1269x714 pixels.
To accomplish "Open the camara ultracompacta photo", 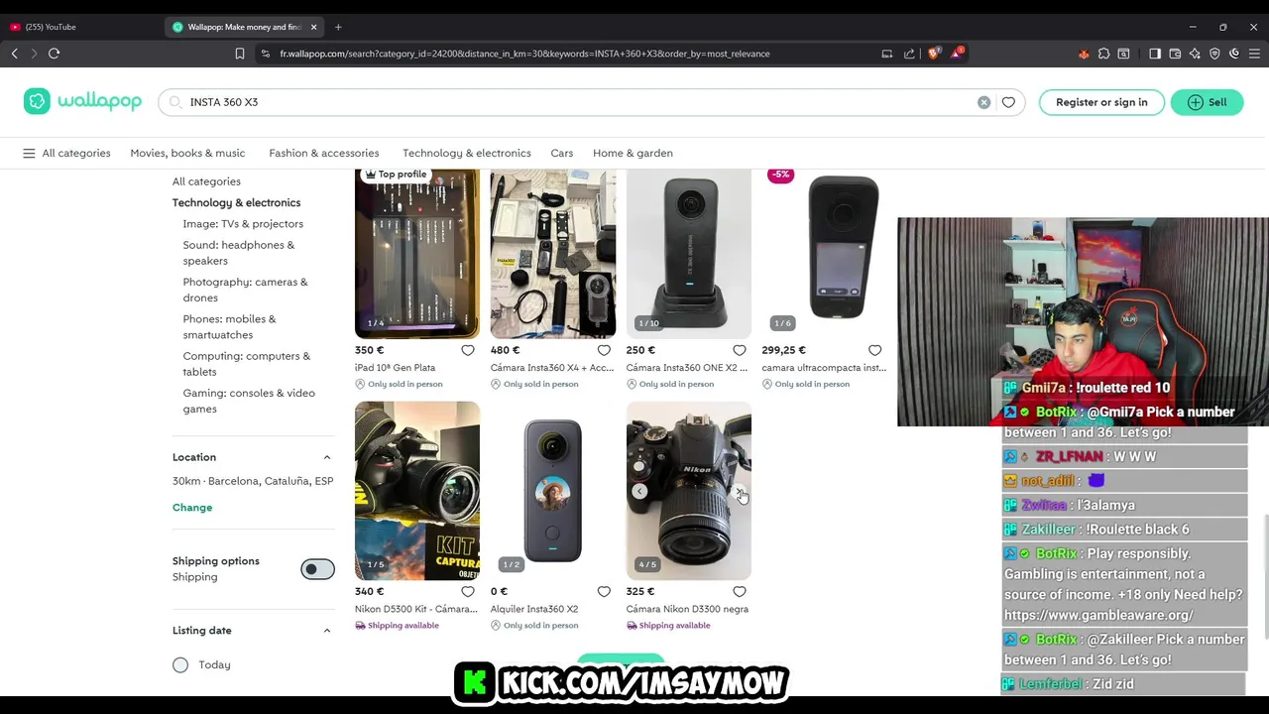I will pos(825,254).
